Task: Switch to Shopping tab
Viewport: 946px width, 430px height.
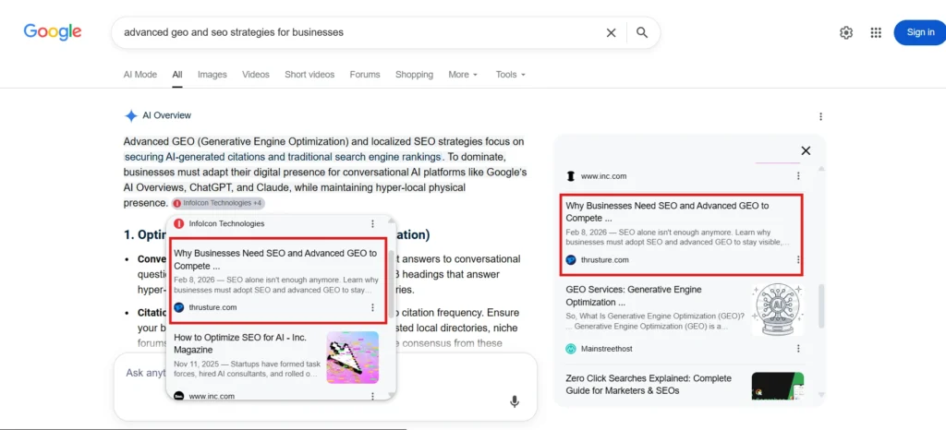Action: click(x=415, y=75)
